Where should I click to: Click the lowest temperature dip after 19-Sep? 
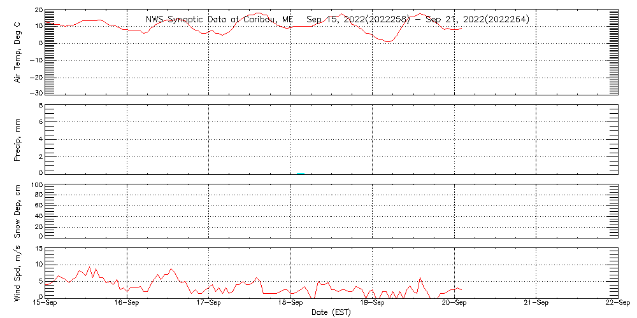coord(388,41)
